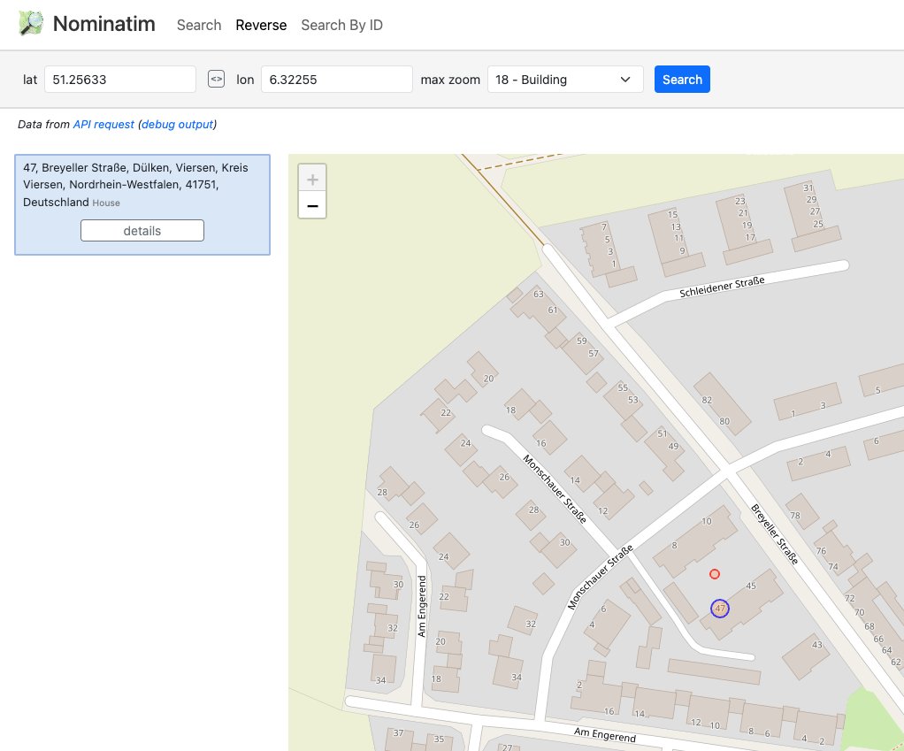Open details for the Breyeller Straße result

coord(142,230)
